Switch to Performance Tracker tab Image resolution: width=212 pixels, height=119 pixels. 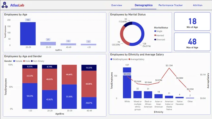click(x=171, y=5)
